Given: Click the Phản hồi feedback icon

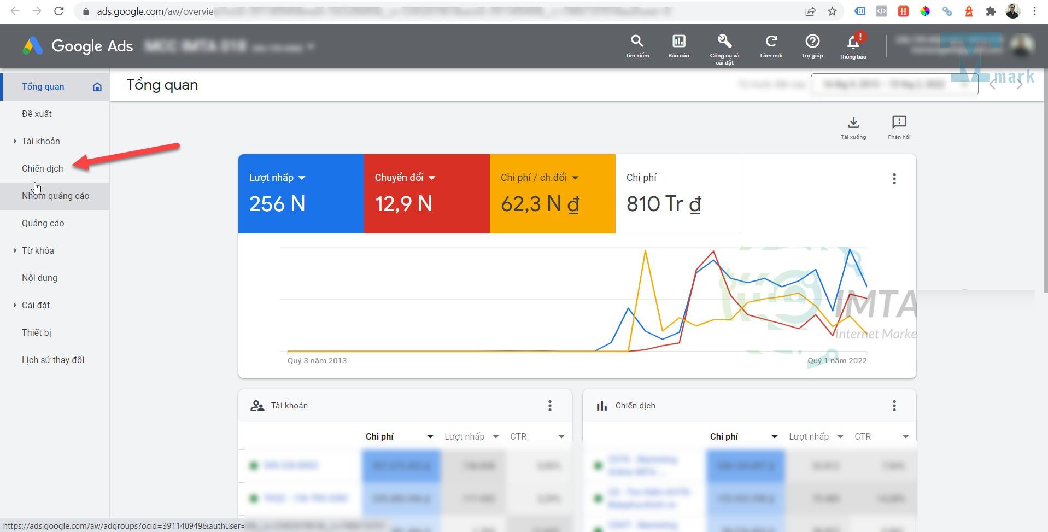Looking at the screenshot, I should click(899, 127).
